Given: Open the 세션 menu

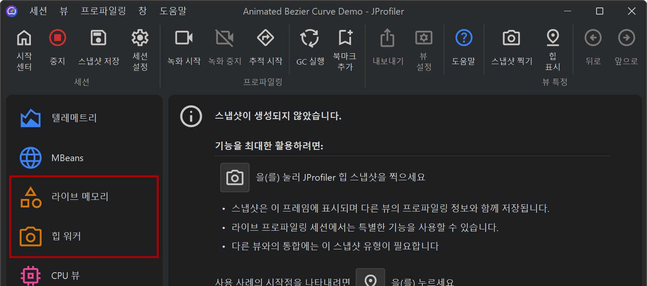Looking at the screenshot, I should 38,11.
